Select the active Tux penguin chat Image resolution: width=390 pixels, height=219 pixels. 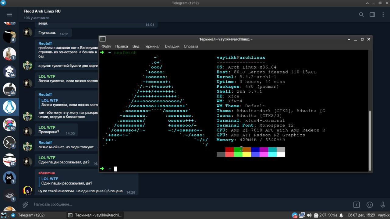pos(9,107)
